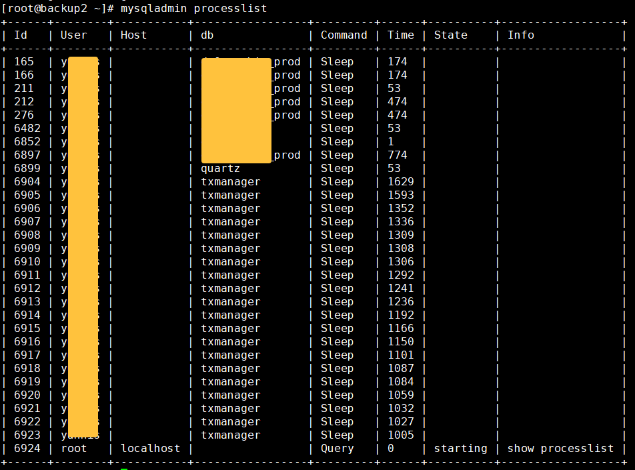Click the Time value '1084'
This screenshot has width=635, height=470.
(400, 382)
